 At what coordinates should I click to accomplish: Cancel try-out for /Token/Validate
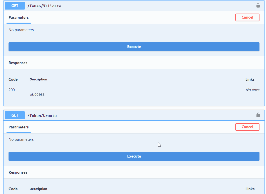point(247,17)
